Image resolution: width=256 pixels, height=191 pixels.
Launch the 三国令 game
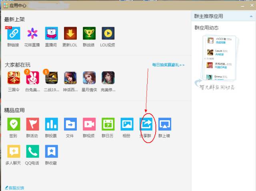14,78
